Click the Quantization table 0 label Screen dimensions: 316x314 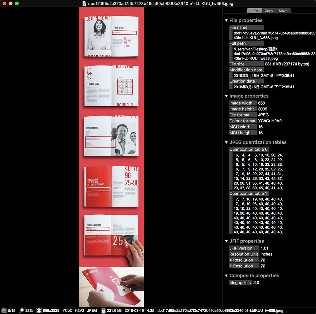pyautogui.click(x=248, y=149)
